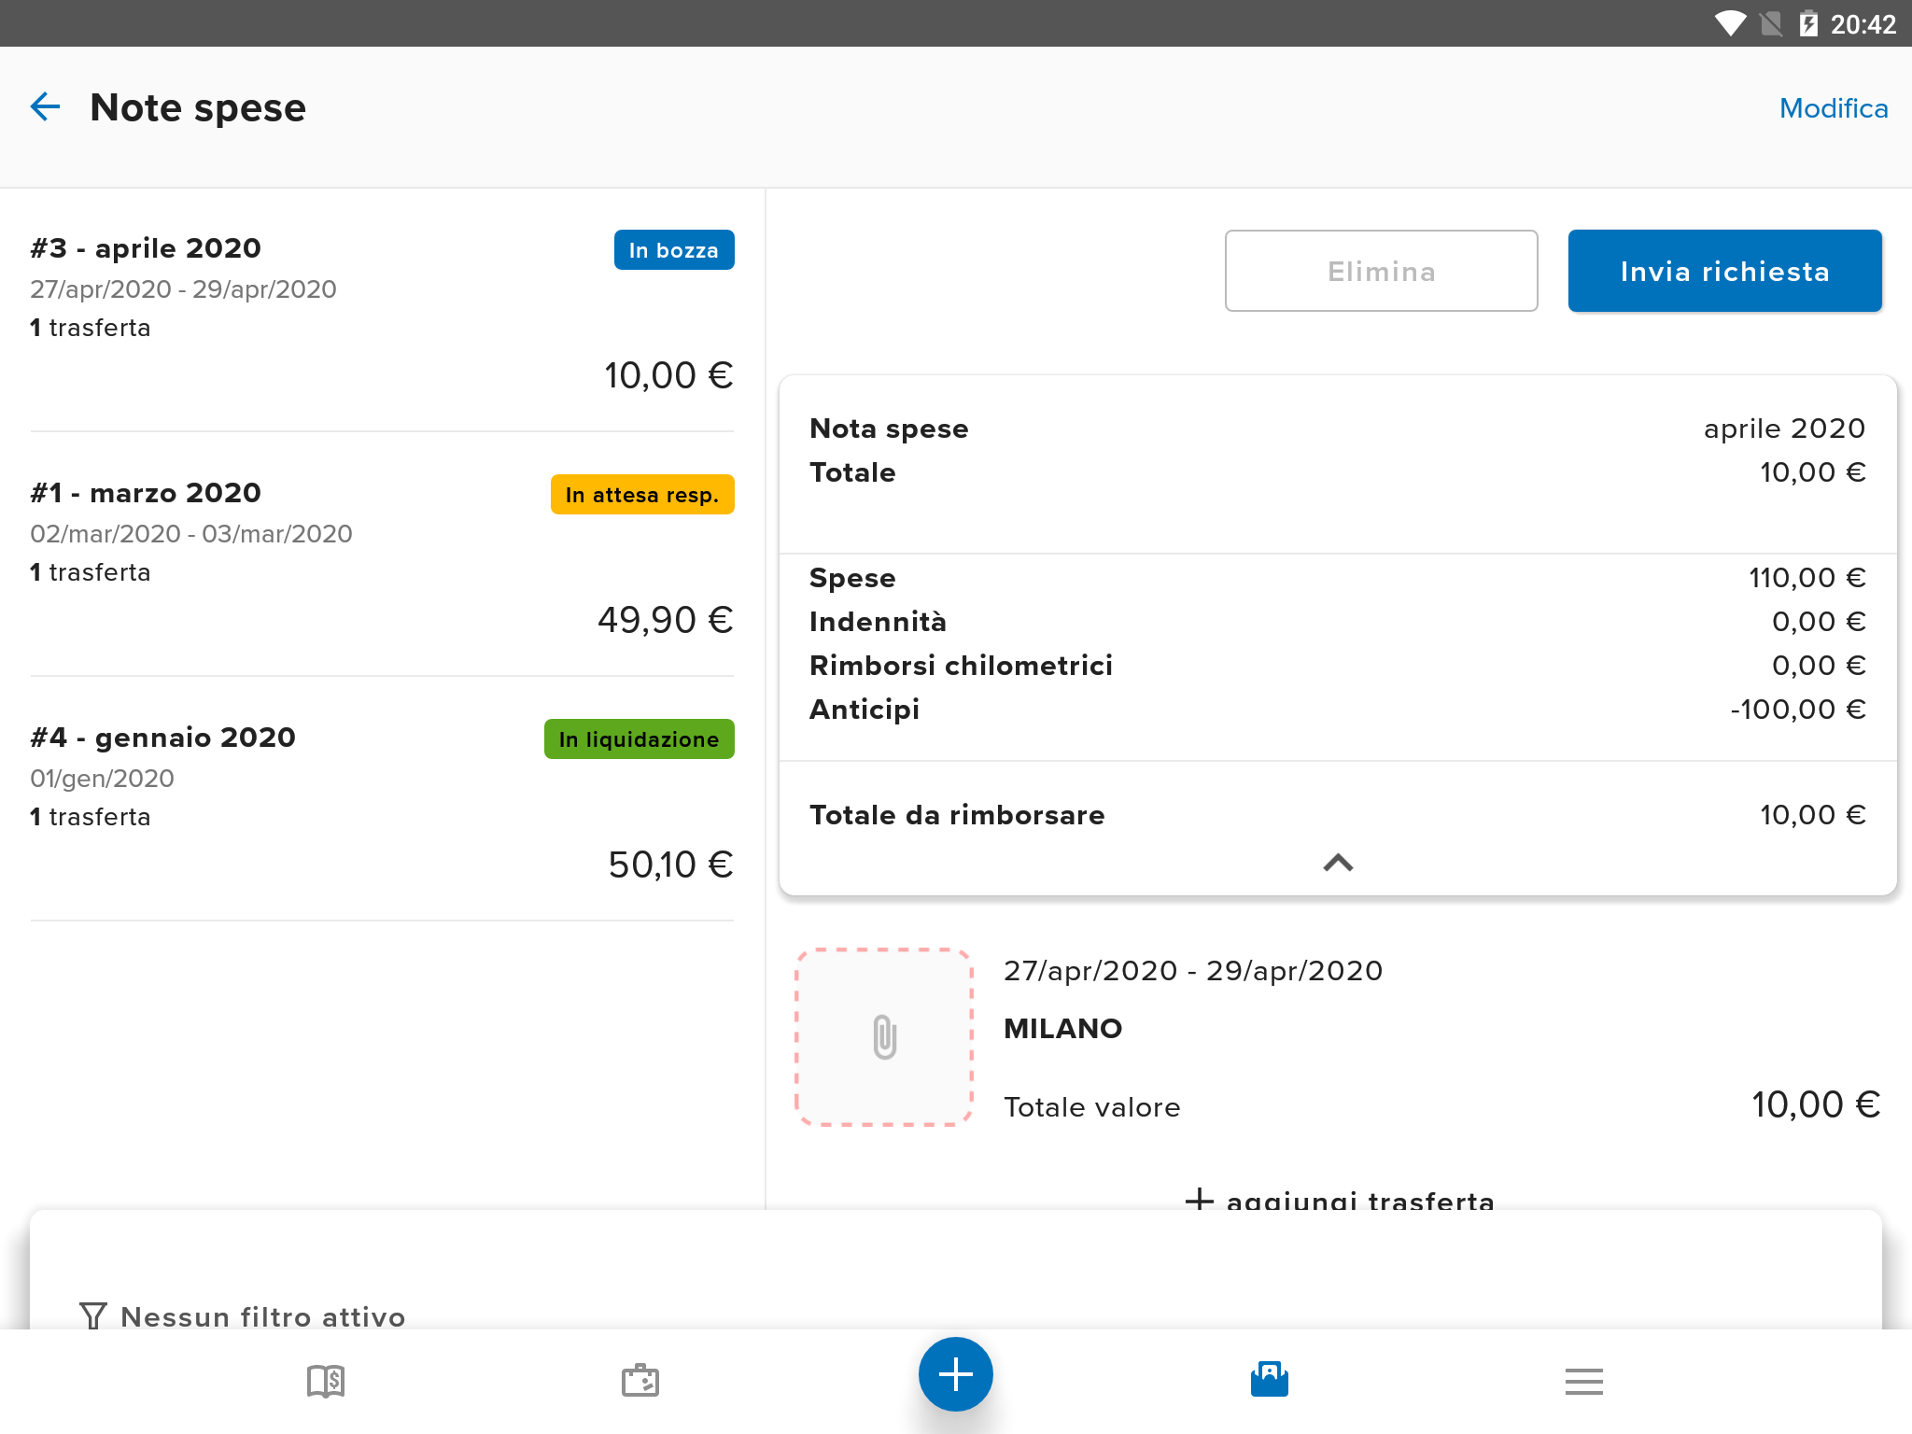Viewport: 1912px width, 1434px height.
Task: Click the In liquidazione status badge
Action: (640, 739)
